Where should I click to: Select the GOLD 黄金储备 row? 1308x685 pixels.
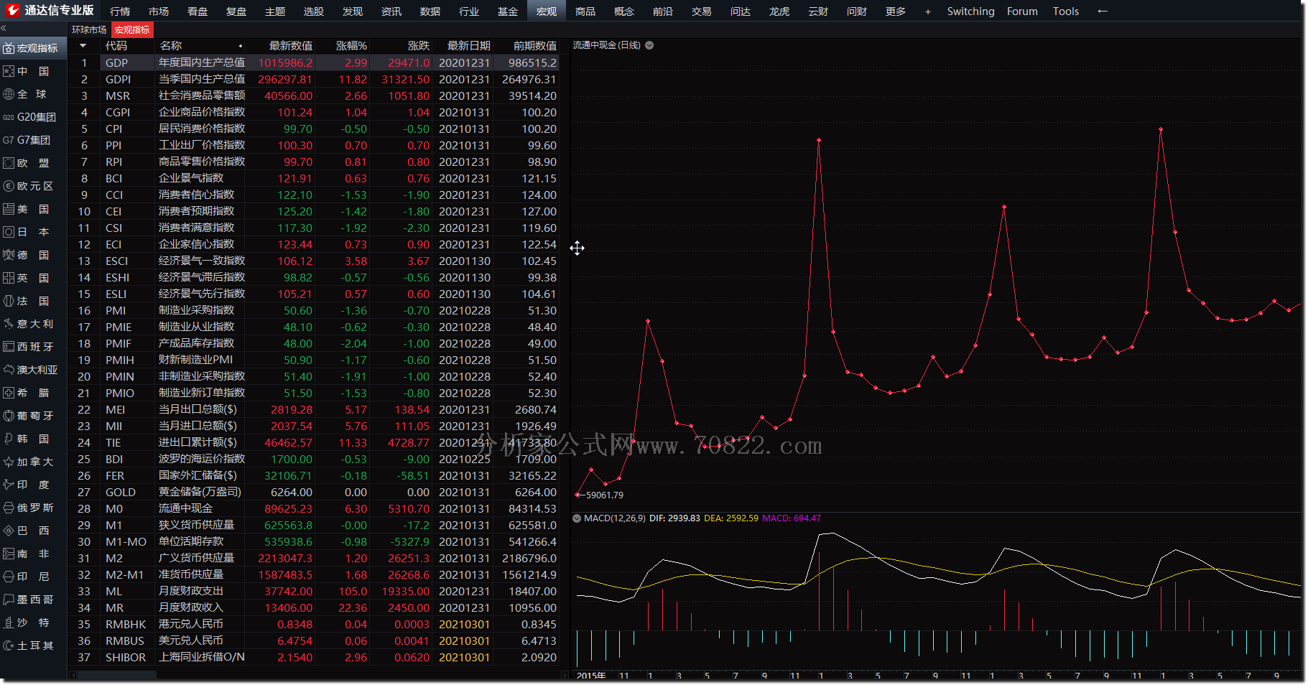[x=313, y=492]
